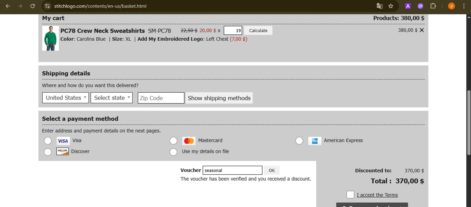Click the voucher verified message

tap(246, 179)
